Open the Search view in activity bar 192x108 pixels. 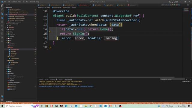[x=2, y=9]
